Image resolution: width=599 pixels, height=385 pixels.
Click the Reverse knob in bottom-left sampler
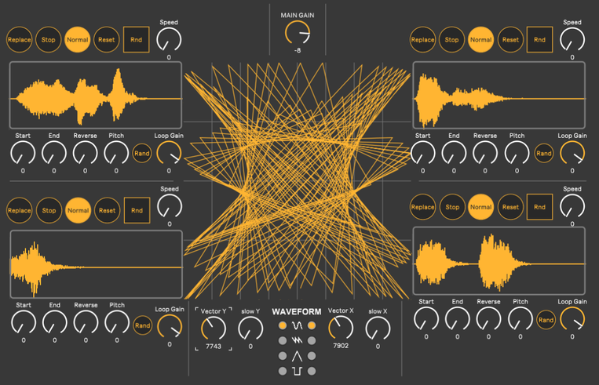point(86,323)
